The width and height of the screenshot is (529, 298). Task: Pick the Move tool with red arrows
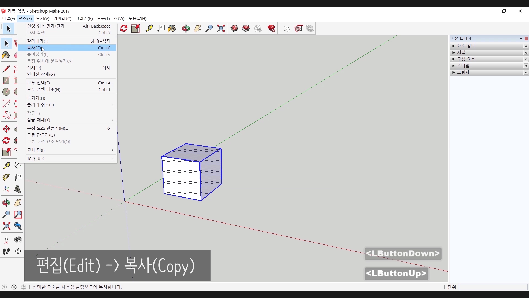pos(6,129)
